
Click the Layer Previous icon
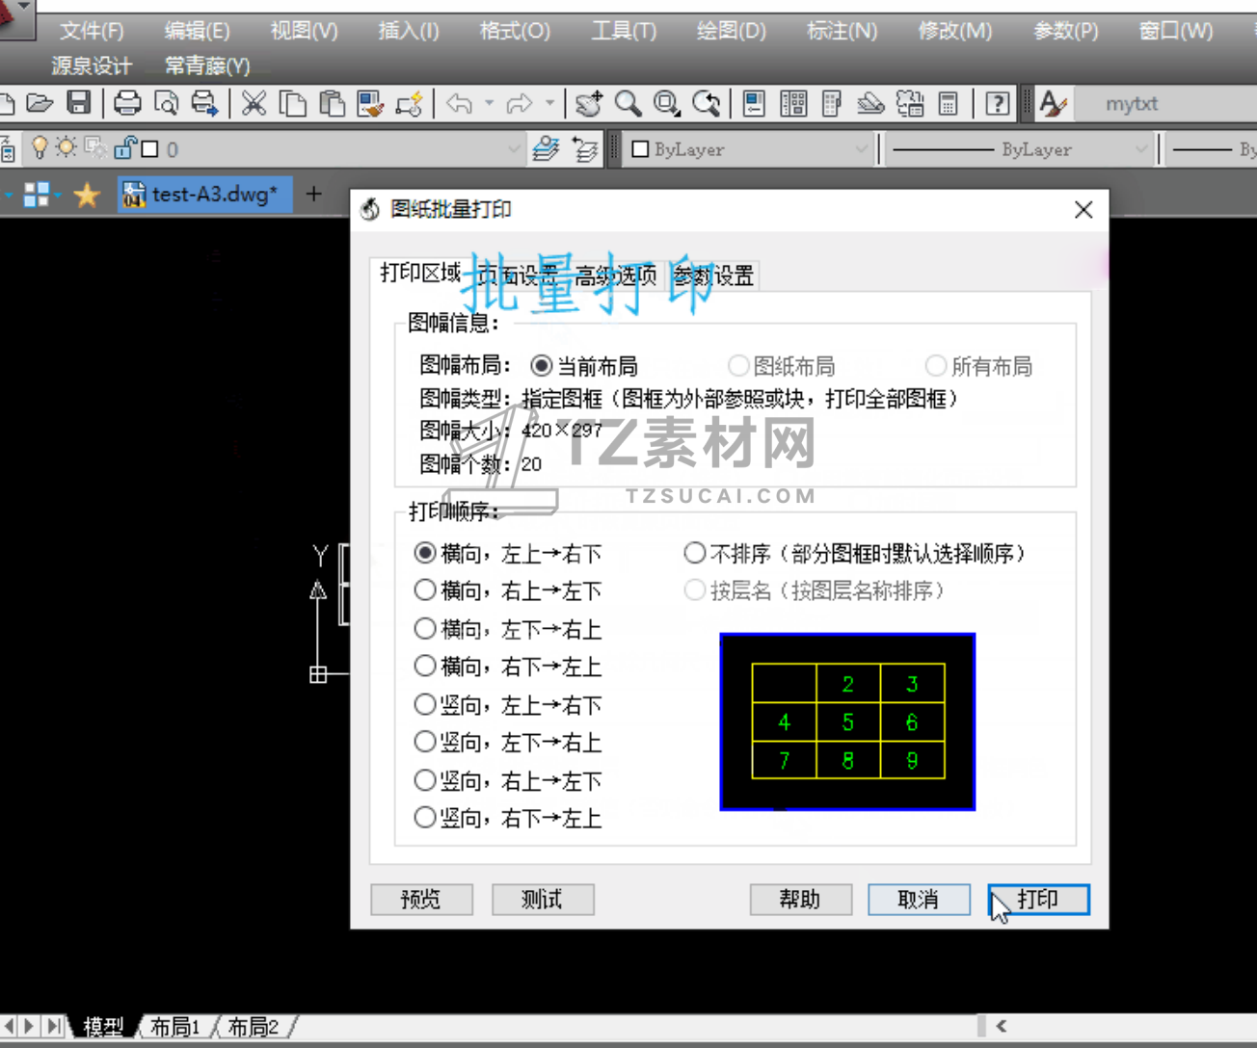(x=585, y=149)
